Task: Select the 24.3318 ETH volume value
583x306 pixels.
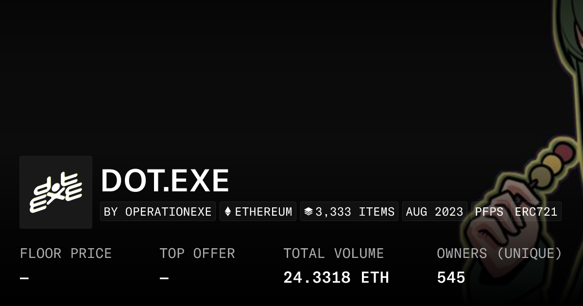Action: point(336,278)
